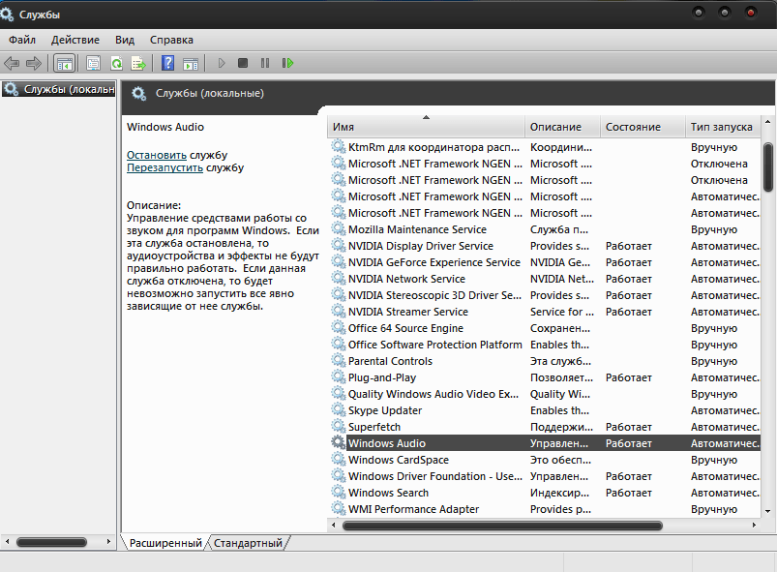Pause the service with the Pause button
777x572 pixels.
[x=265, y=63]
